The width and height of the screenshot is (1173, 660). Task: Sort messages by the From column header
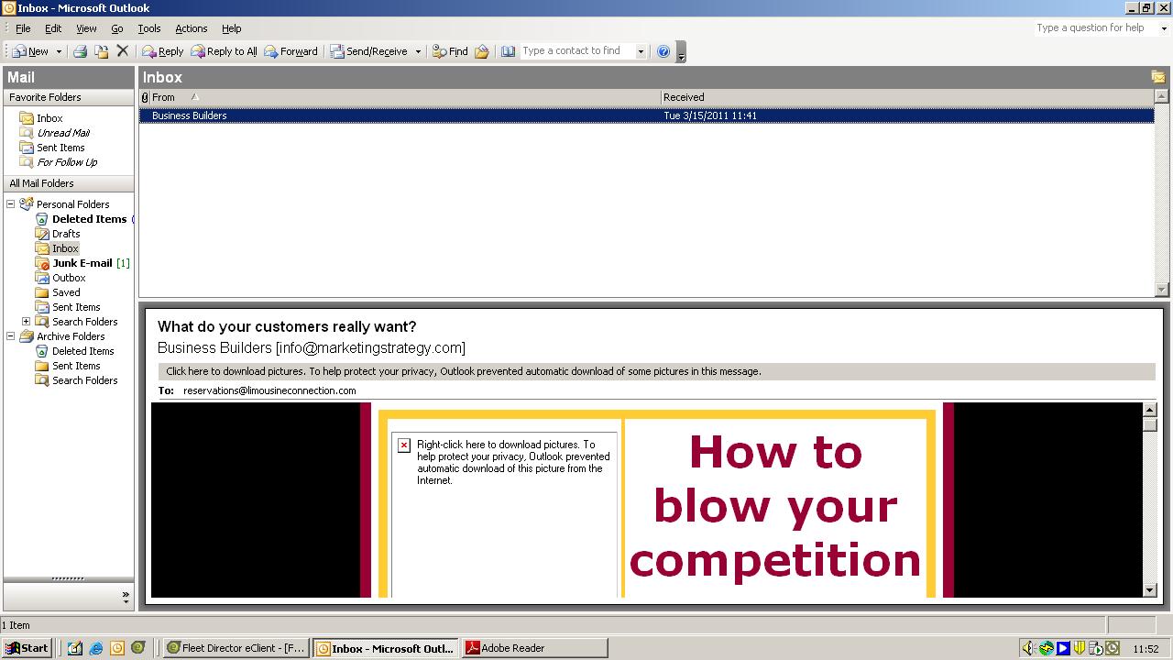click(x=405, y=97)
